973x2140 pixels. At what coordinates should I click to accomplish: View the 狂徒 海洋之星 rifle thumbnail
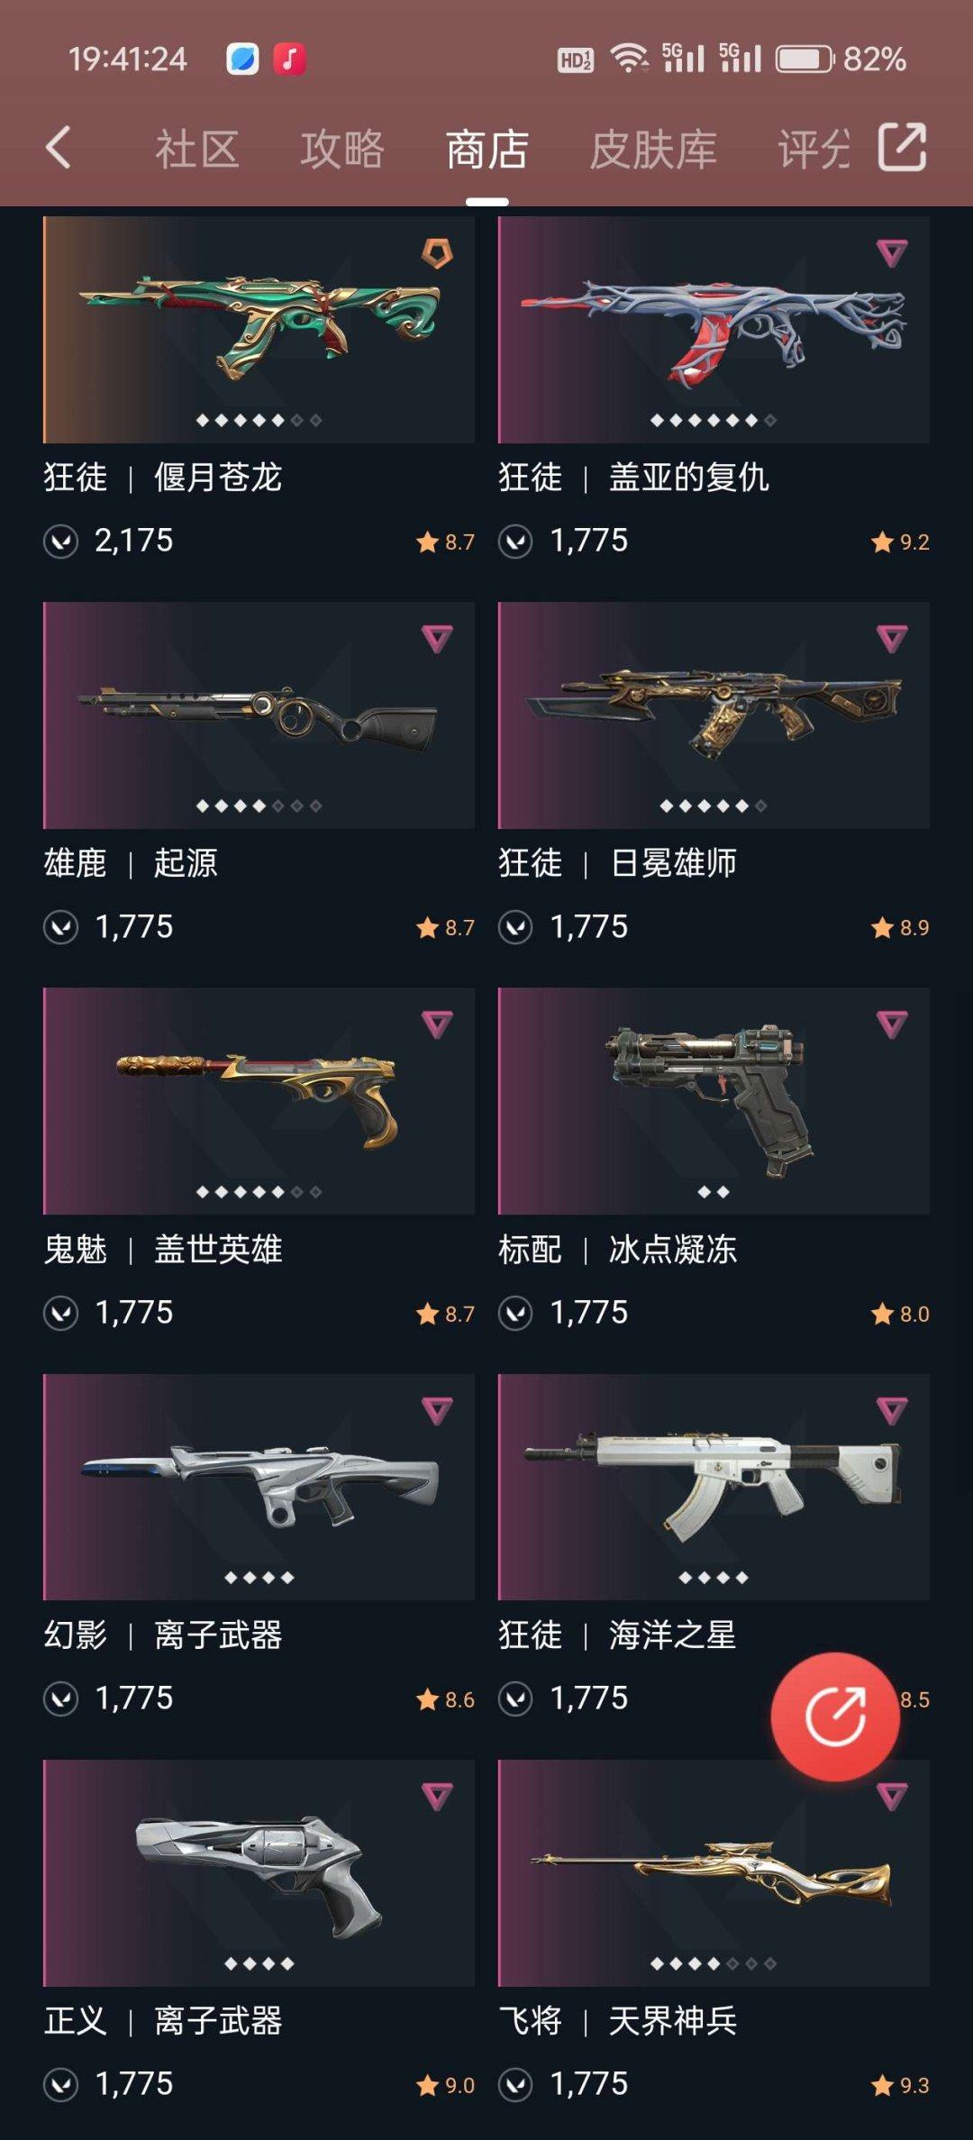tap(714, 1487)
